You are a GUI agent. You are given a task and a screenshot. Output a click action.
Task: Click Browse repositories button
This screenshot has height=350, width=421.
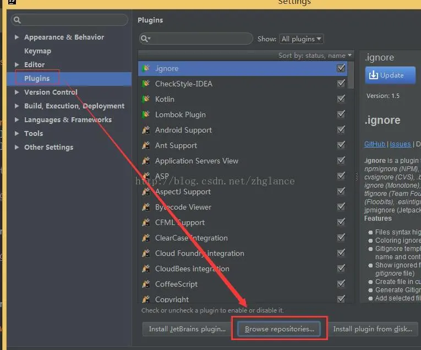click(x=279, y=329)
